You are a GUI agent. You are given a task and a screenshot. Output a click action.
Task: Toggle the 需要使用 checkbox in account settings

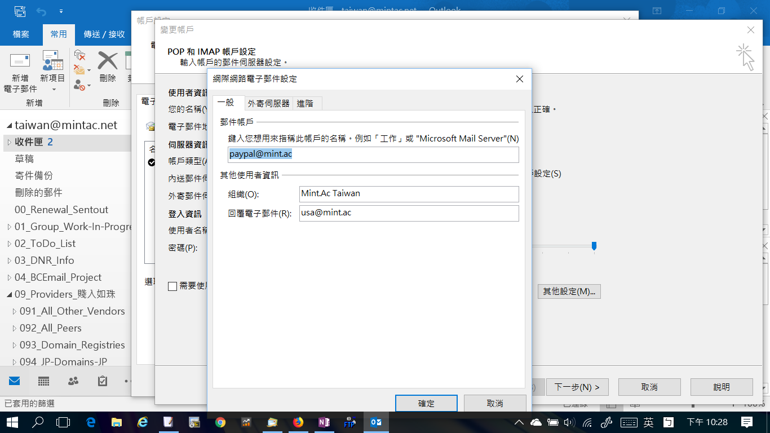172,286
